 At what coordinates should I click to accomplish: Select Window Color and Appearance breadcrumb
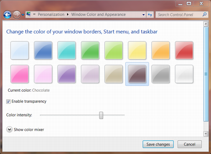click(98, 15)
